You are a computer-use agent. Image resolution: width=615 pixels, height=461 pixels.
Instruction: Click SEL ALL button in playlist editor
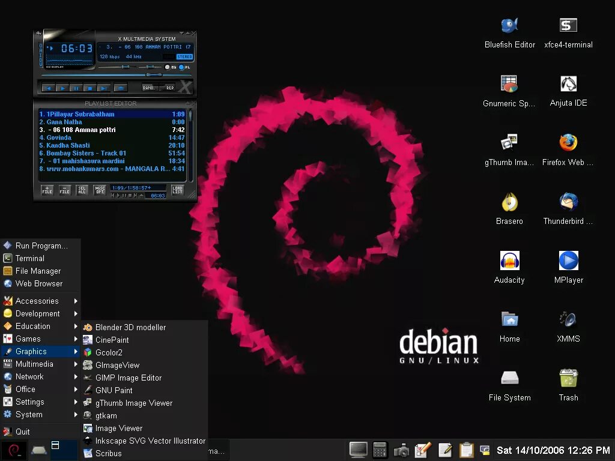[x=82, y=190]
